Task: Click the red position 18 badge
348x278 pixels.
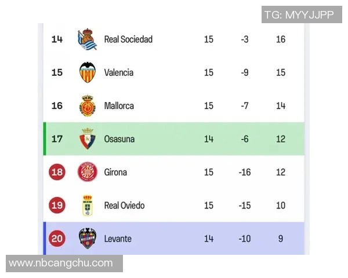Action: [x=57, y=172]
